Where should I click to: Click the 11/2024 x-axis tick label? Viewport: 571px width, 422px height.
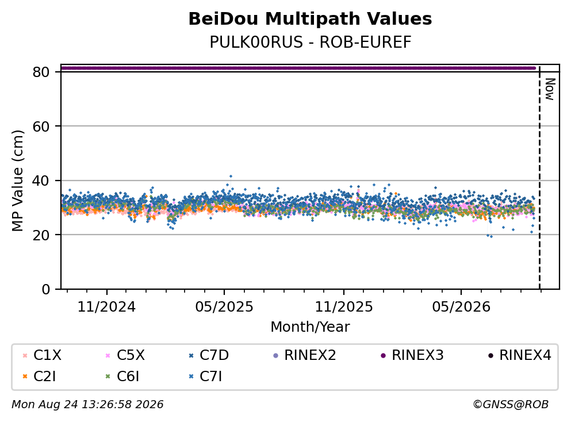(x=107, y=307)
